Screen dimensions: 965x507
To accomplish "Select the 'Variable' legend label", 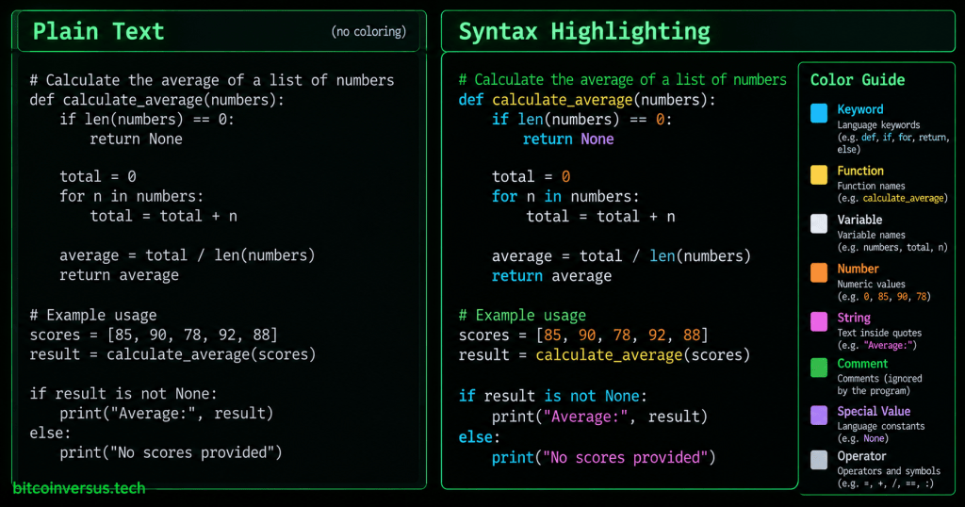I will (859, 220).
